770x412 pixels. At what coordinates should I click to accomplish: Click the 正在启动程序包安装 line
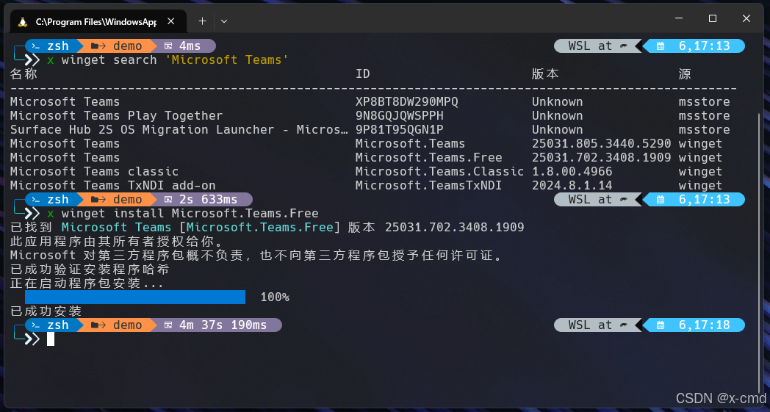pos(87,283)
